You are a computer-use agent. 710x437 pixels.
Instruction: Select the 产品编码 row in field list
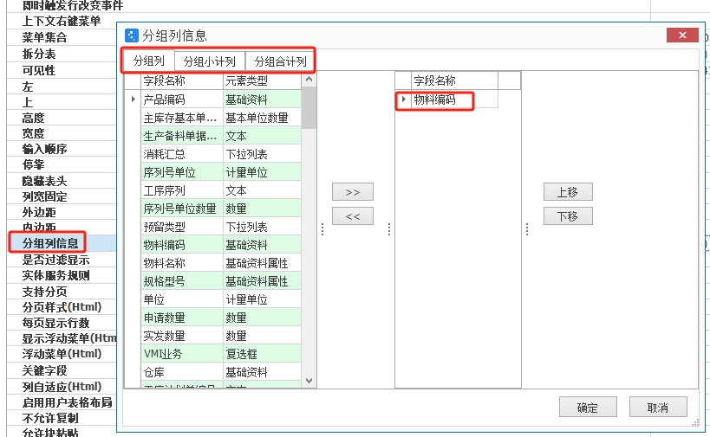click(164, 100)
